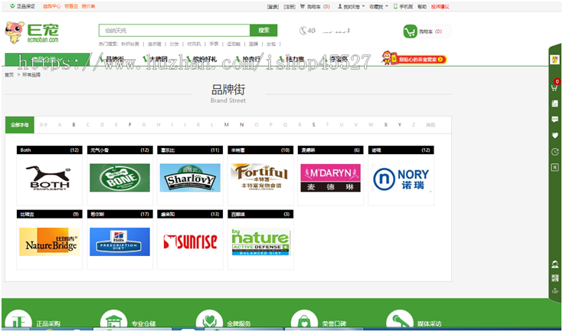The height and width of the screenshot is (332, 563).
Task: Show the sidebar QR code icon
Action: (555, 278)
